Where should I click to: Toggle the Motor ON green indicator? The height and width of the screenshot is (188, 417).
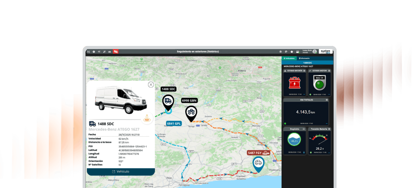320,84
